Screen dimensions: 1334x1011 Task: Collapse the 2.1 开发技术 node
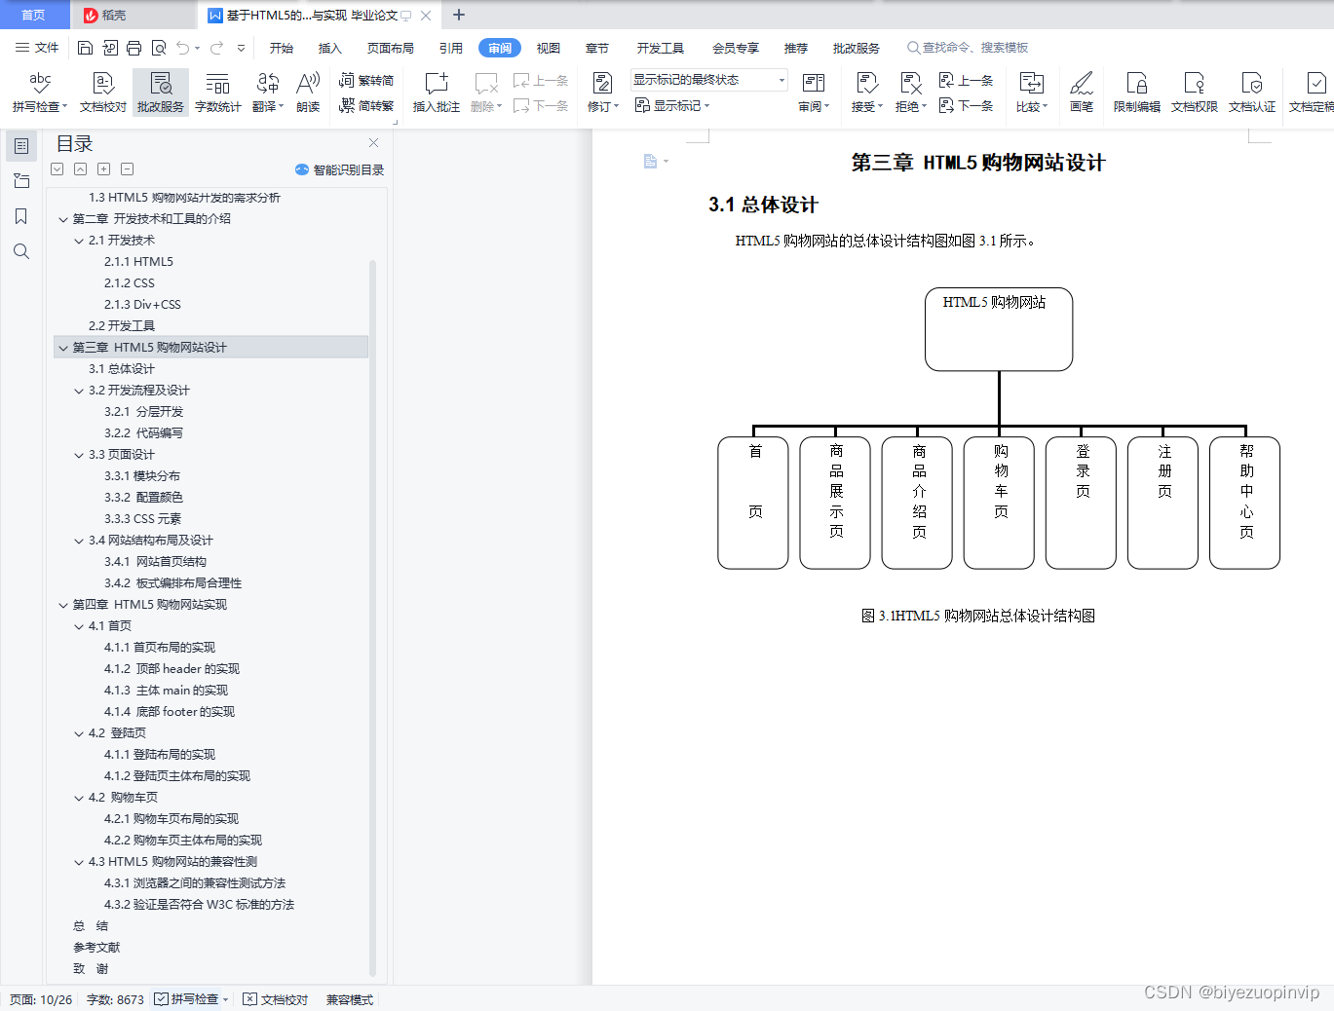(x=79, y=241)
